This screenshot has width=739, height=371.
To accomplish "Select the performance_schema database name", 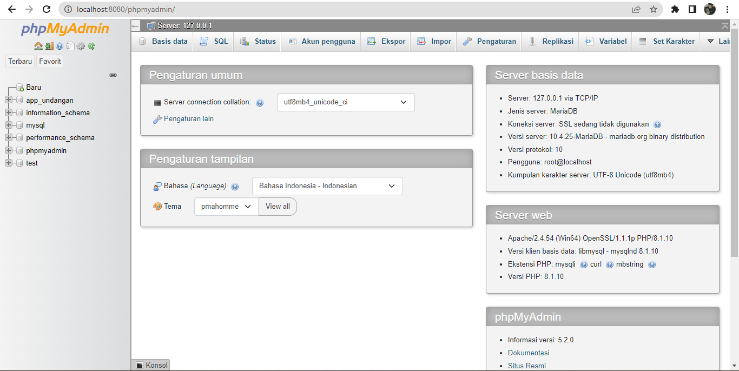I will [x=60, y=138].
